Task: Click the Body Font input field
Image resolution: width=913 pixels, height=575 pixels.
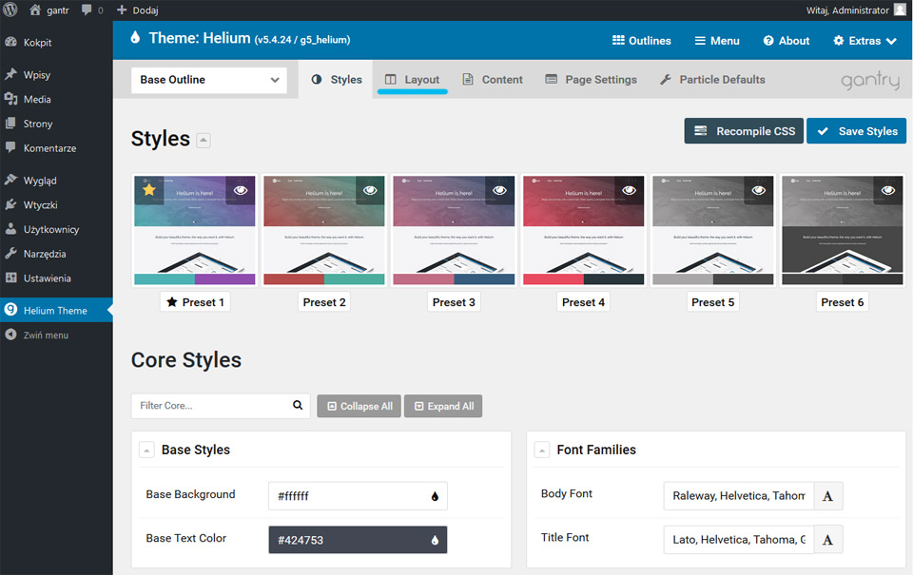Action: pos(738,496)
